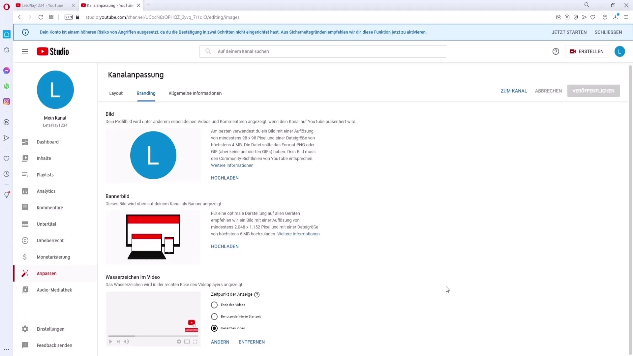Image resolution: width=633 pixels, height=356 pixels.
Task: Click the Kommentare icon in sidebar
Action: [x=25, y=208]
